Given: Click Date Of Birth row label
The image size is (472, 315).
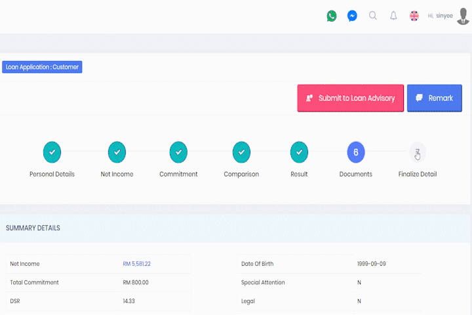Looking at the screenshot, I should [258, 264].
